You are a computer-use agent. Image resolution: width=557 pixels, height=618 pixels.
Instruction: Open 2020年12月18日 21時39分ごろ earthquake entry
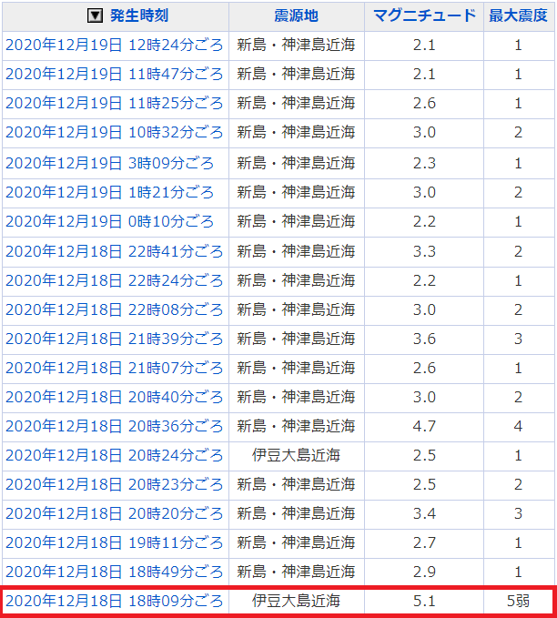pyautogui.click(x=115, y=339)
